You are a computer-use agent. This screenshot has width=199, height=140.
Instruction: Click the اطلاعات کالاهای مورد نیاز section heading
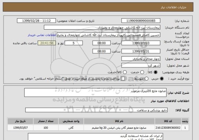(x=170, y=101)
